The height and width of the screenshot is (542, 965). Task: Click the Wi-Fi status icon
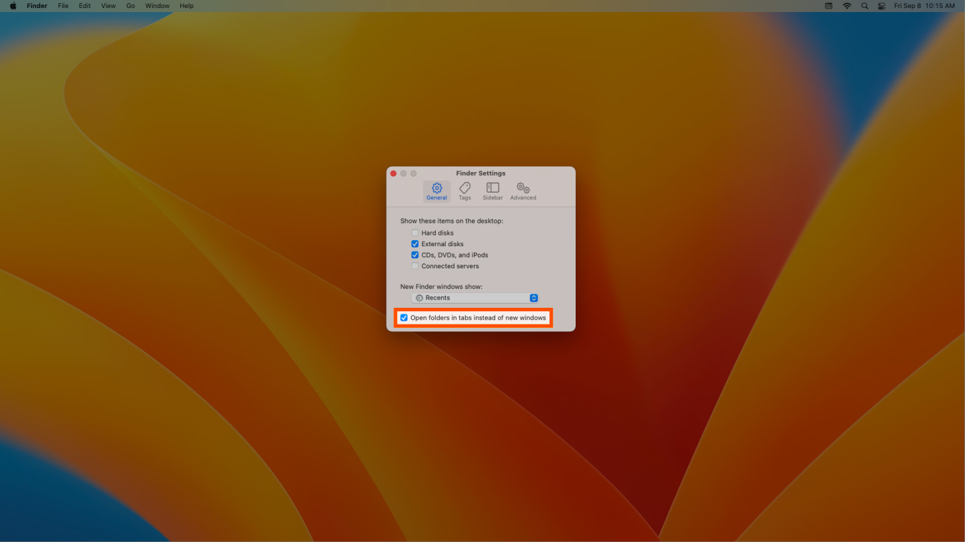846,5
